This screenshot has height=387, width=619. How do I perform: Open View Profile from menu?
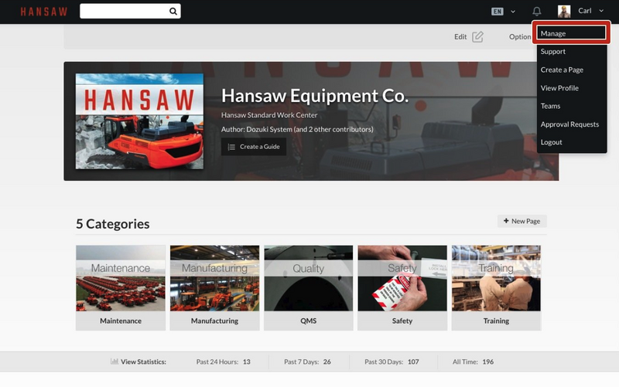click(559, 88)
